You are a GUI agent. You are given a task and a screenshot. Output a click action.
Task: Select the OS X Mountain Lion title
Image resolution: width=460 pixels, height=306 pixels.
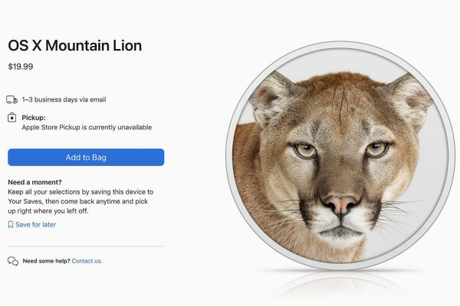click(x=75, y=46)
